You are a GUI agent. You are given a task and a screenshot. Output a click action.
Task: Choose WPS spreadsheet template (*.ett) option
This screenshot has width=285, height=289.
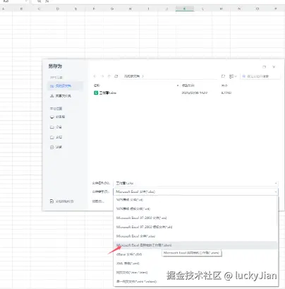pos(195,208)
